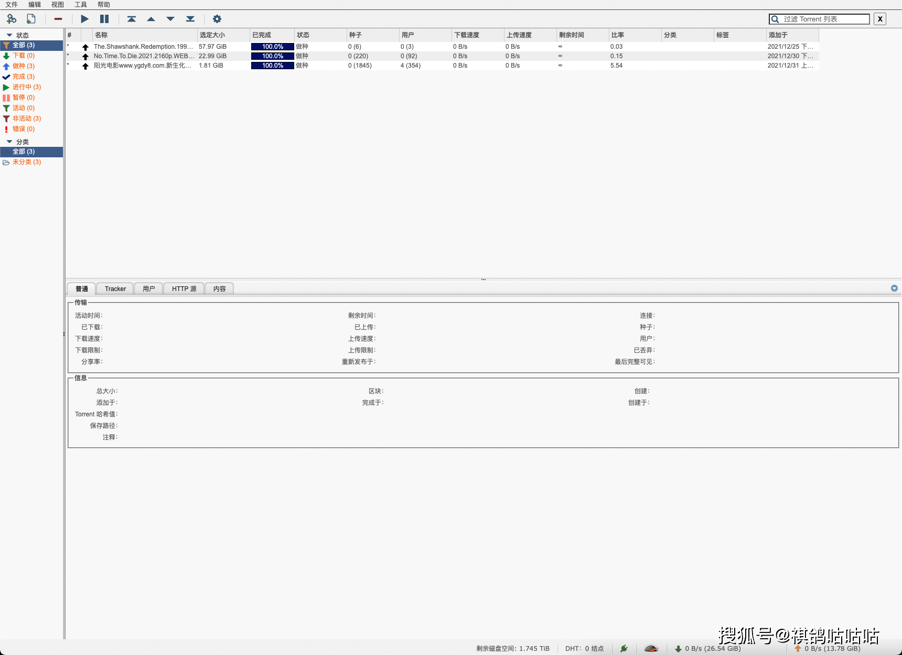Move torrent to top of queue
Viewport: 902px width, 655px height.
(x=132, y=19)
